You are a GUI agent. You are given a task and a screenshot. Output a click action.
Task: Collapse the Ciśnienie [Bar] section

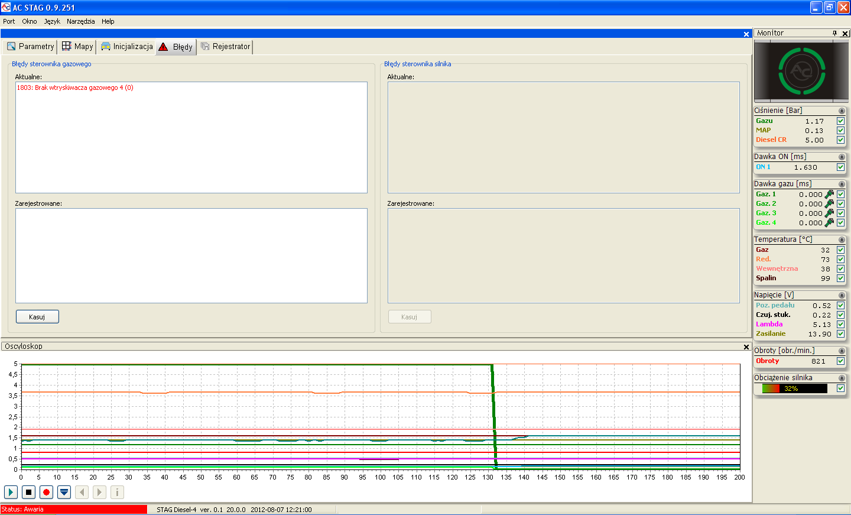point(842,111)
